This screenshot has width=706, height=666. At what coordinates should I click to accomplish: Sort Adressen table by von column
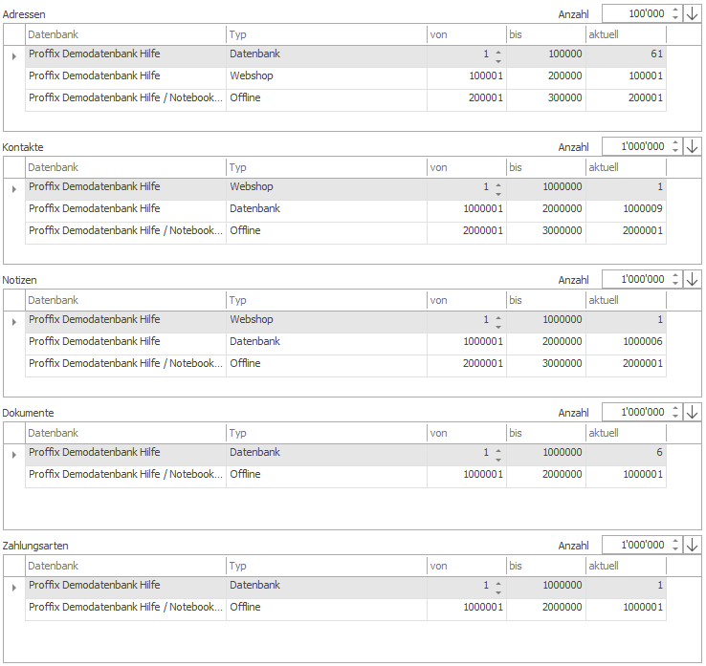click(467, 34)
